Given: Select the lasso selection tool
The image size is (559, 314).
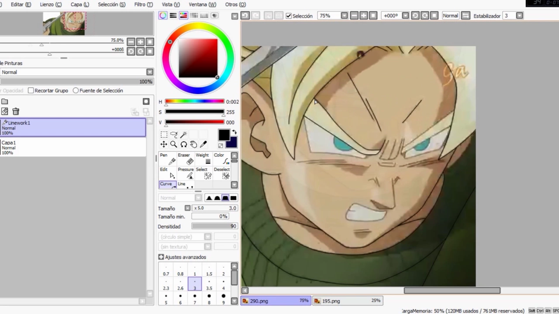Looking at the screenshot, I should [x=174, y=135].
